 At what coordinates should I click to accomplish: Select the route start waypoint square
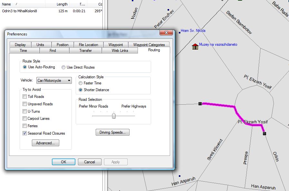tap(200, 103)
